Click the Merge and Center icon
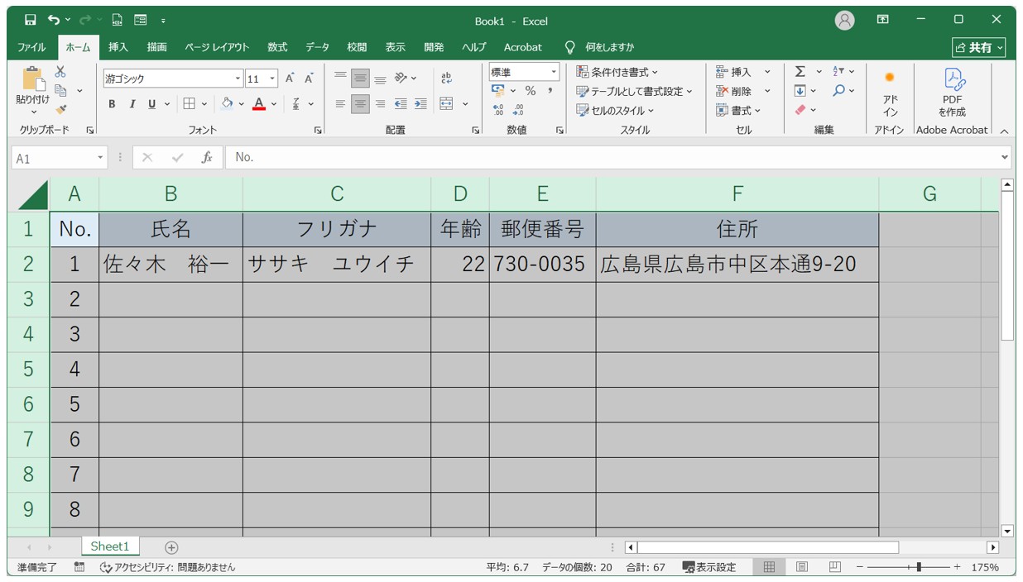The image size is (1023, 582). (447, 104)
